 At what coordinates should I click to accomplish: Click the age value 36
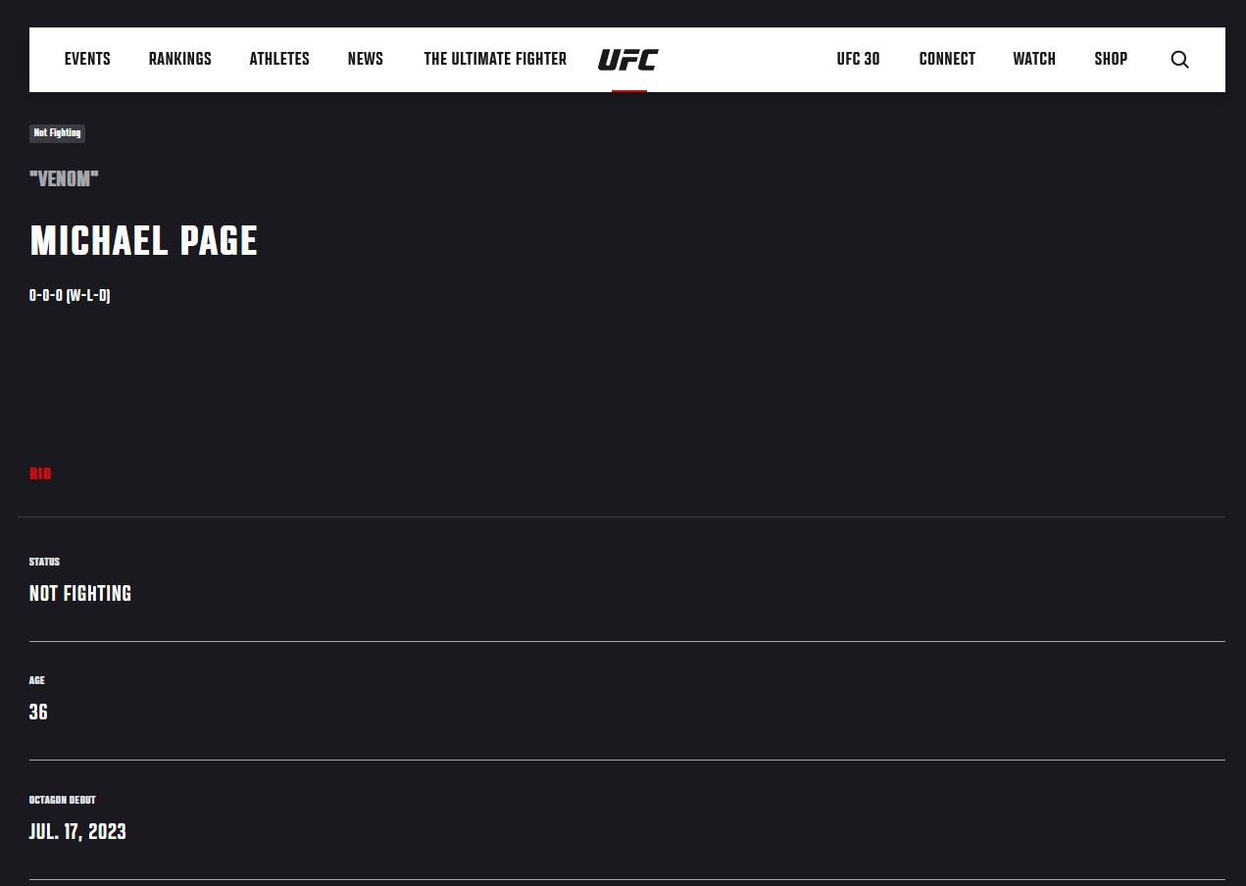click(38, 713)
